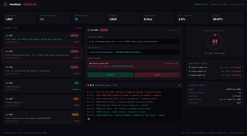The height and width of the screenshot is (136, 247).
Task: Click the green terminal window dot
Action: point(93,85)
